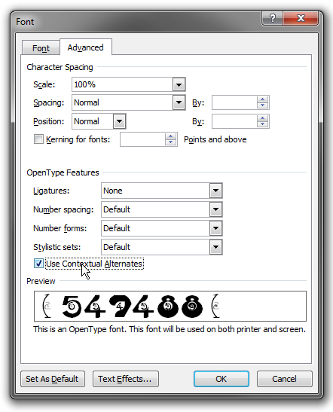This screenshot has height=412, width=333.
Task: Click the Position By up arrow
Action: point(262,118)
